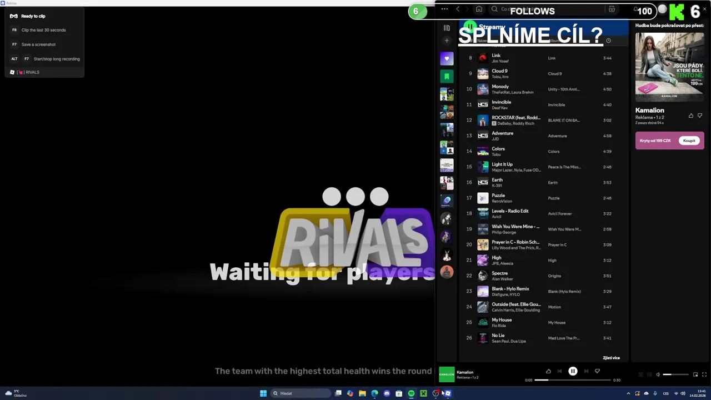Sort playlist by duration clock icon
711x400 pixels.
click(608, 41)
